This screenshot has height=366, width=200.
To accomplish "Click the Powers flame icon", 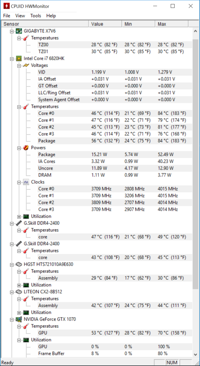I will (x=26, y=148).
